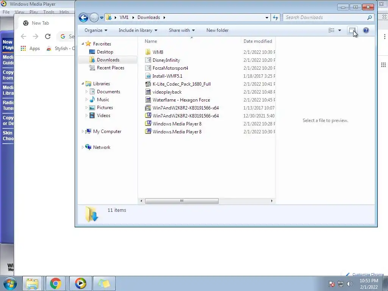Viewport: 388px width, 291px height.
Task: Open the view options dropdown arrow
Action: tap(339, 30)
